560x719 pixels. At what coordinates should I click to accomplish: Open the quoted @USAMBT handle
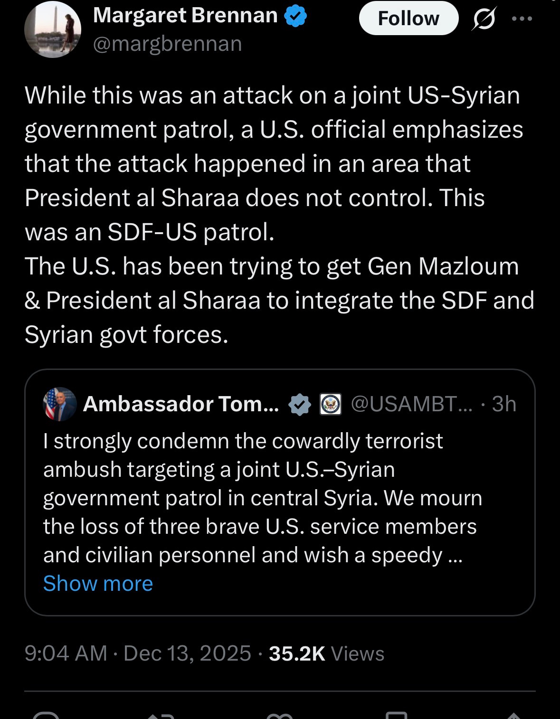point(411,404)
